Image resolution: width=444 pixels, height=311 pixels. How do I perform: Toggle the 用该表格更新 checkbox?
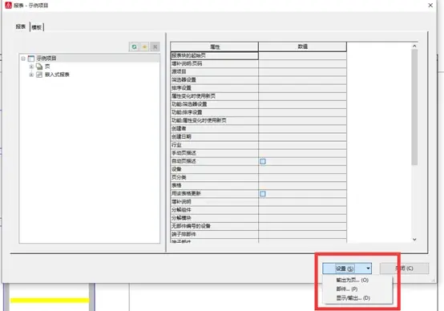click(x=263, y=194)
